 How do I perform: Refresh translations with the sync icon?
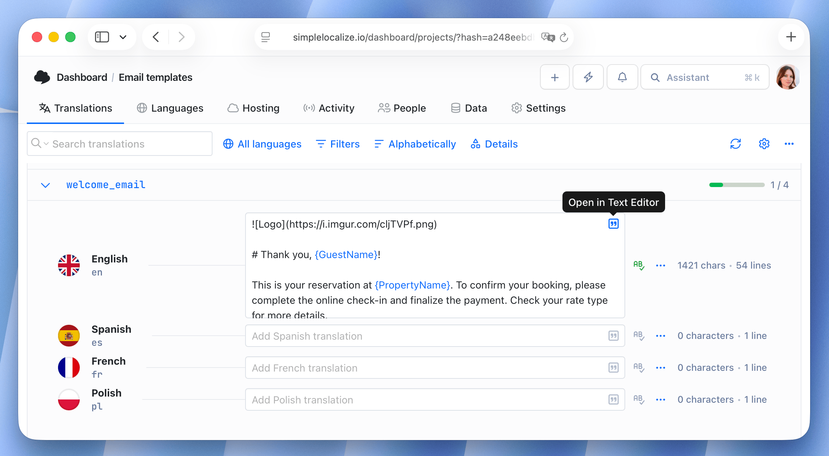735,144
